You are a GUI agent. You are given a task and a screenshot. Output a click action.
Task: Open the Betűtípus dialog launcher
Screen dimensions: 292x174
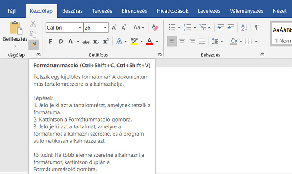(160, 54)
